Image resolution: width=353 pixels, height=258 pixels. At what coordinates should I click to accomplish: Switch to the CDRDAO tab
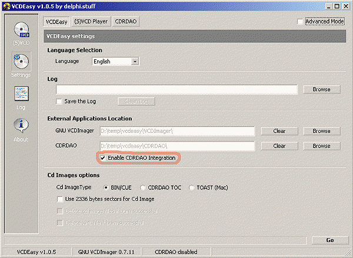pyautogui.click(x=126, y=22)
